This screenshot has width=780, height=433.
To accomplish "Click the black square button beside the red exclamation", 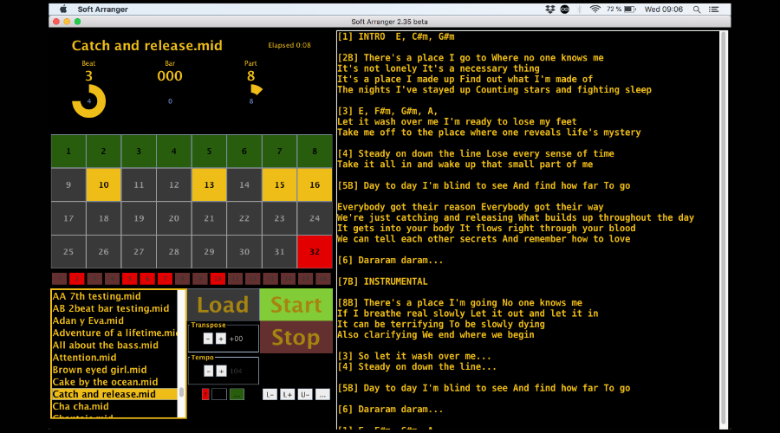I will coord(219,395).
